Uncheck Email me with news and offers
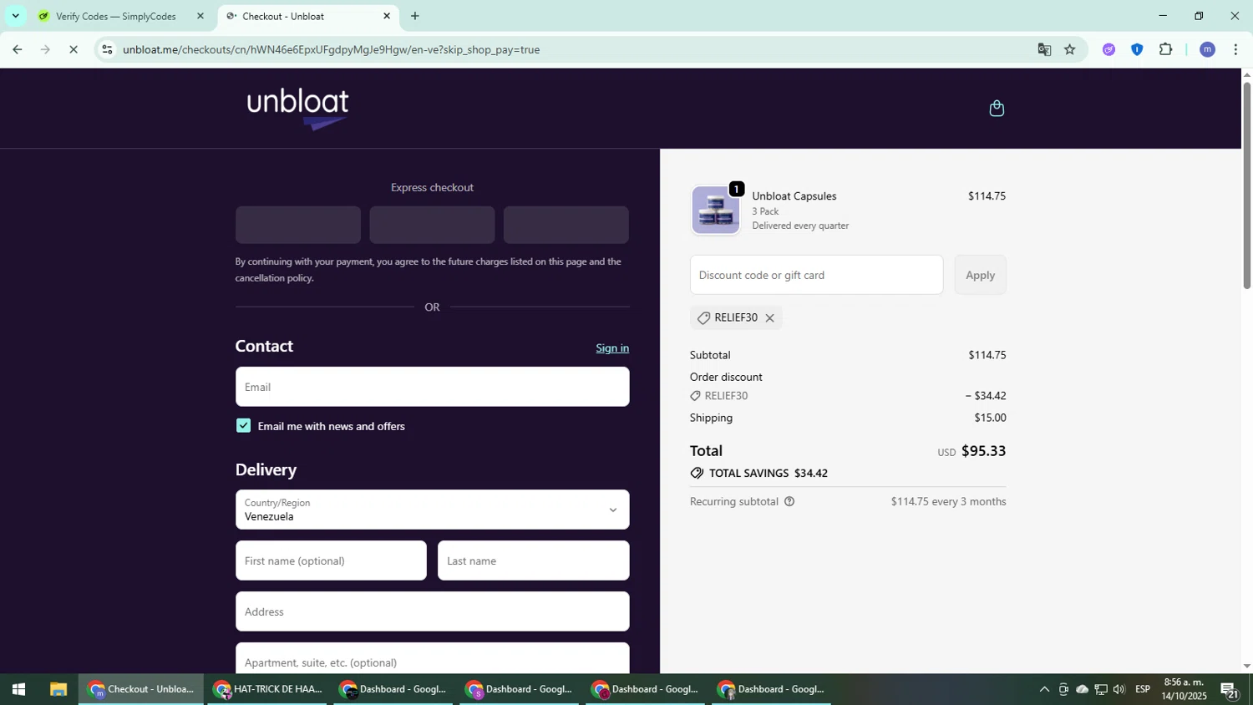Viewport: 1253px width, 705px height. (x=243, y=426)
